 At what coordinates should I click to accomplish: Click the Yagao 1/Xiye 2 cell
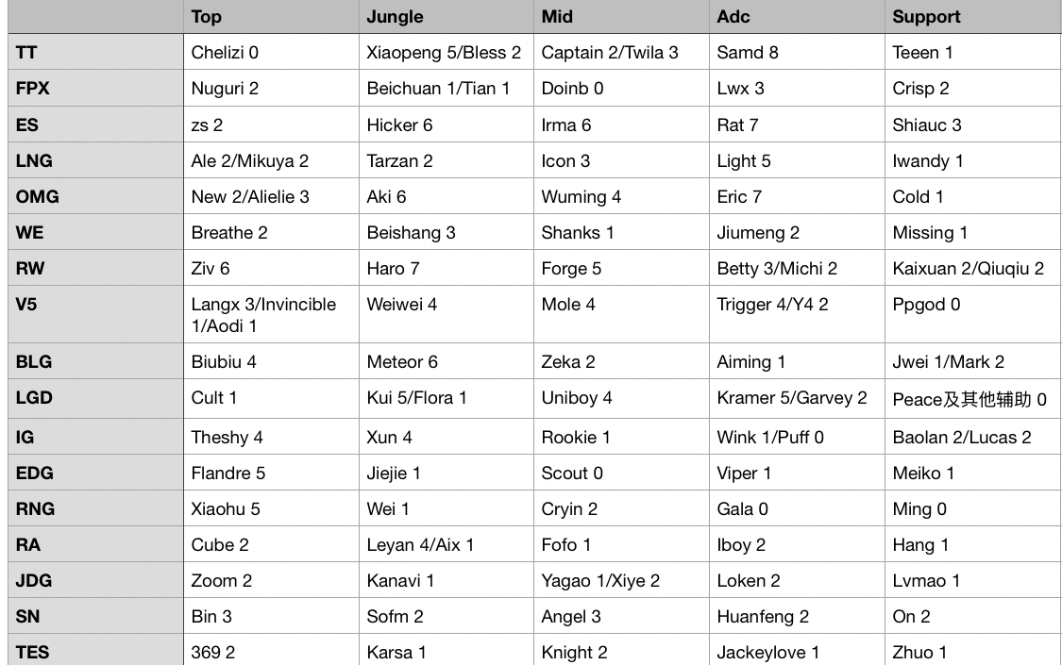(620, 580)
